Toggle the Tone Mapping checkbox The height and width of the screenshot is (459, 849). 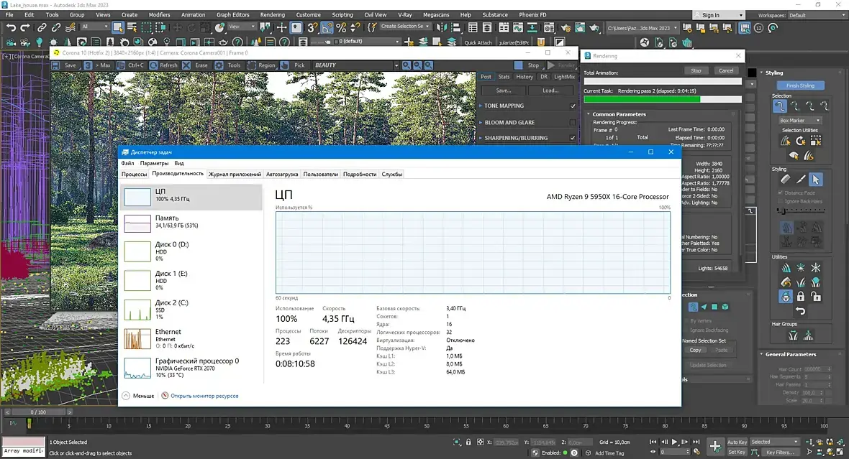pos(573,106)
